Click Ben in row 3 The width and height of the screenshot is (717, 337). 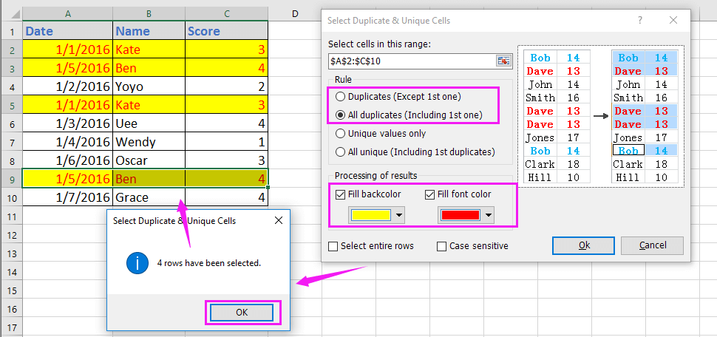point(149,68)
